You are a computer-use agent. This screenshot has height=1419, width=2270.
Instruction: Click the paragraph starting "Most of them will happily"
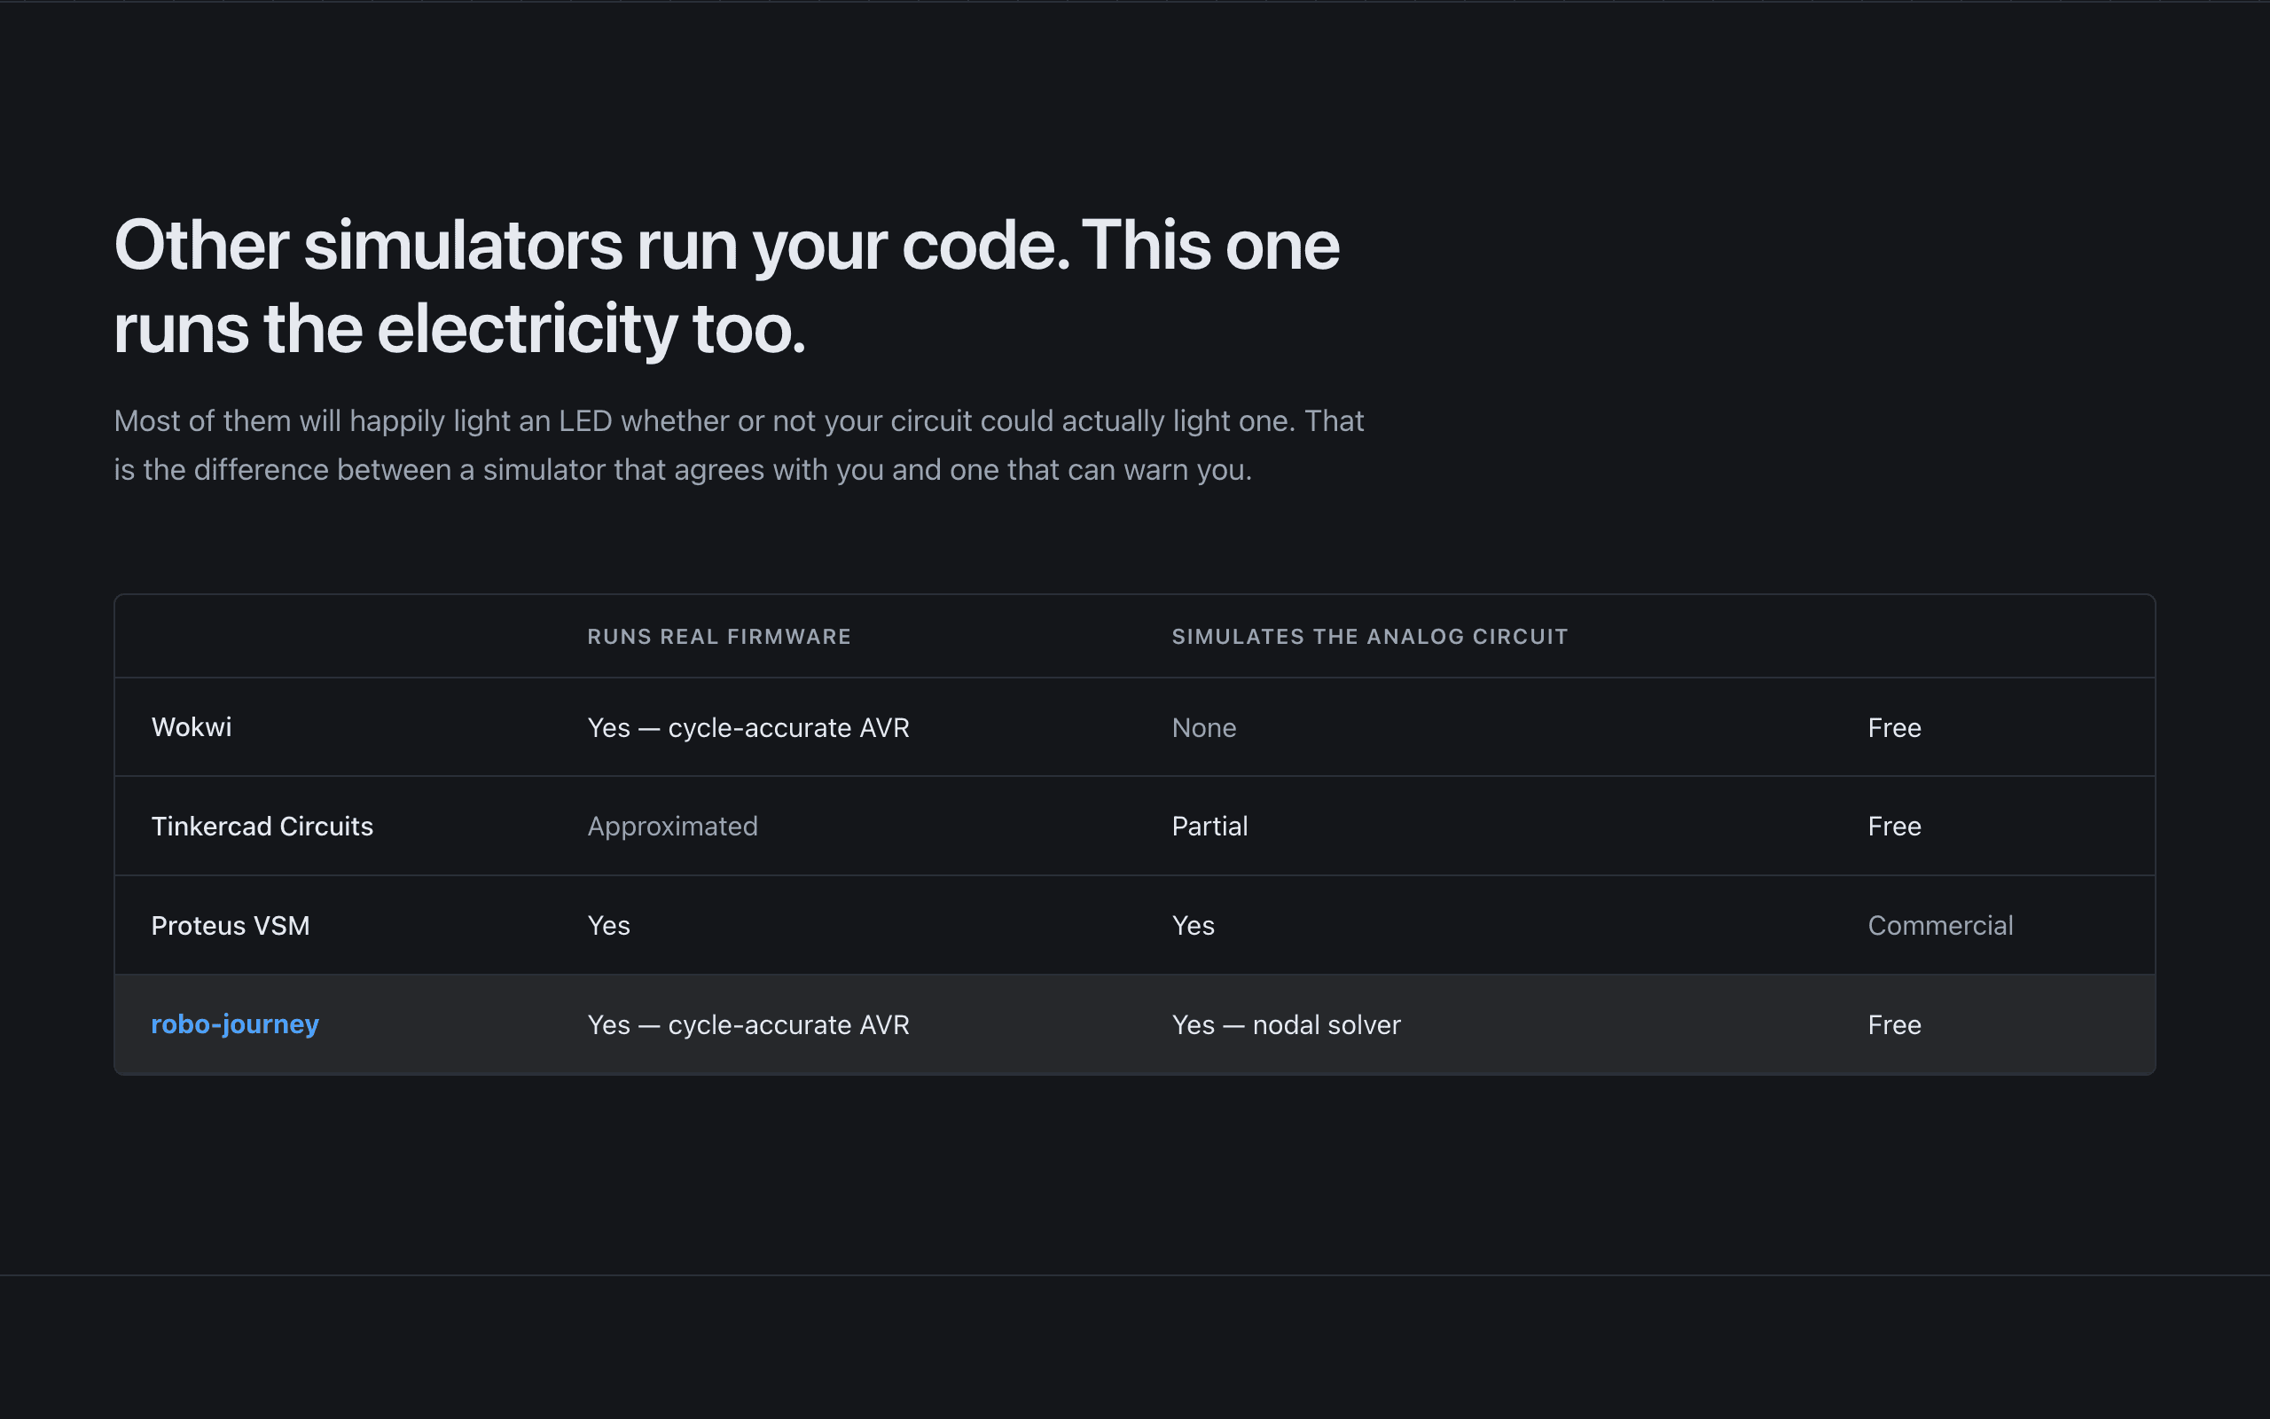[739, 445]
